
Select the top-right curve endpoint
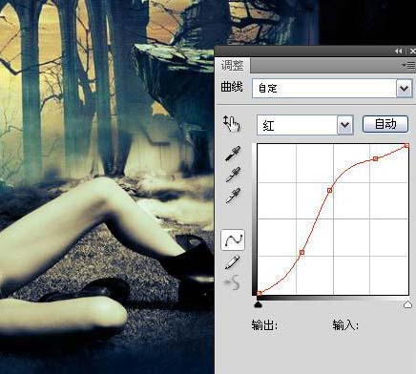[x=406, y=146]
